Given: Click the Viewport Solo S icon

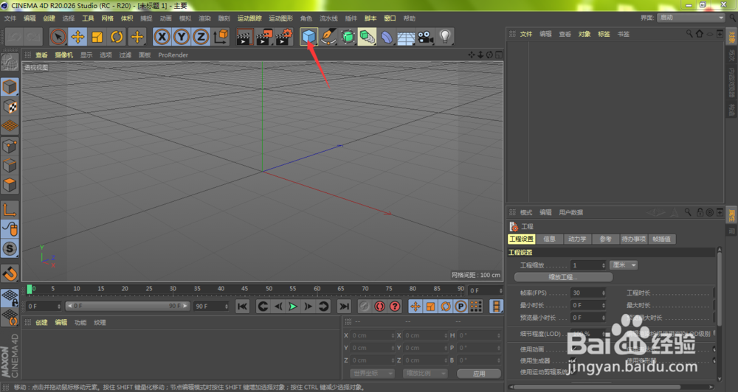Looking at the screenshot, I should pos(10,248).
